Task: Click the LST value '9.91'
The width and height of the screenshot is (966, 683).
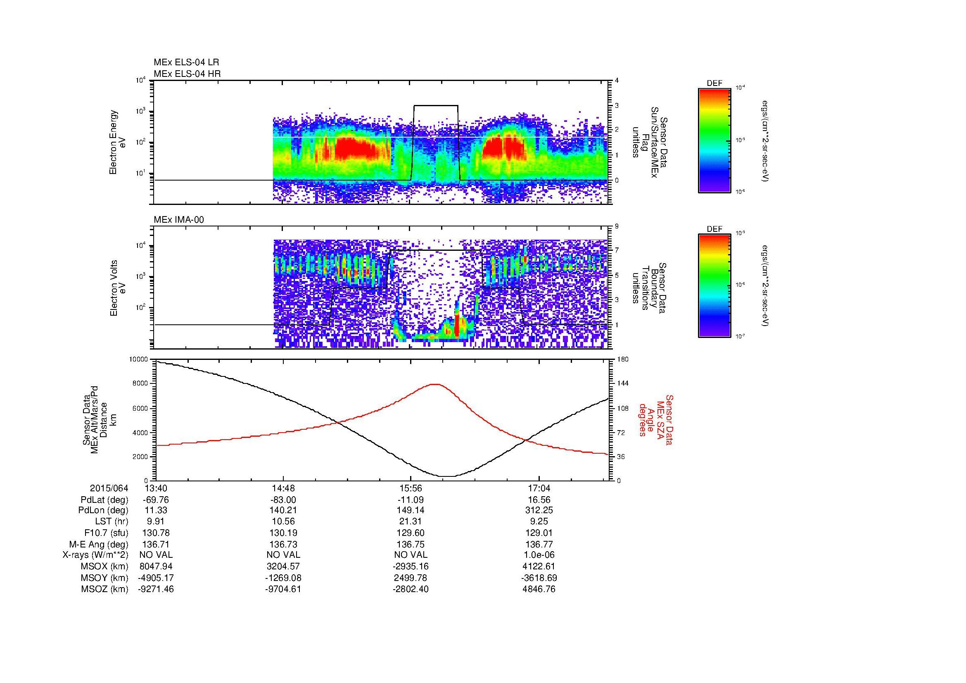Action: [156, 522]
